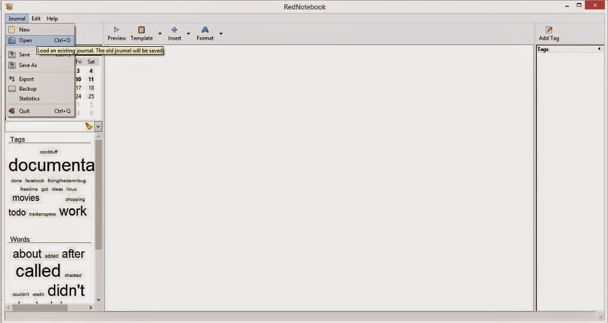Click the 'about' word in cloud

point(27,254)
